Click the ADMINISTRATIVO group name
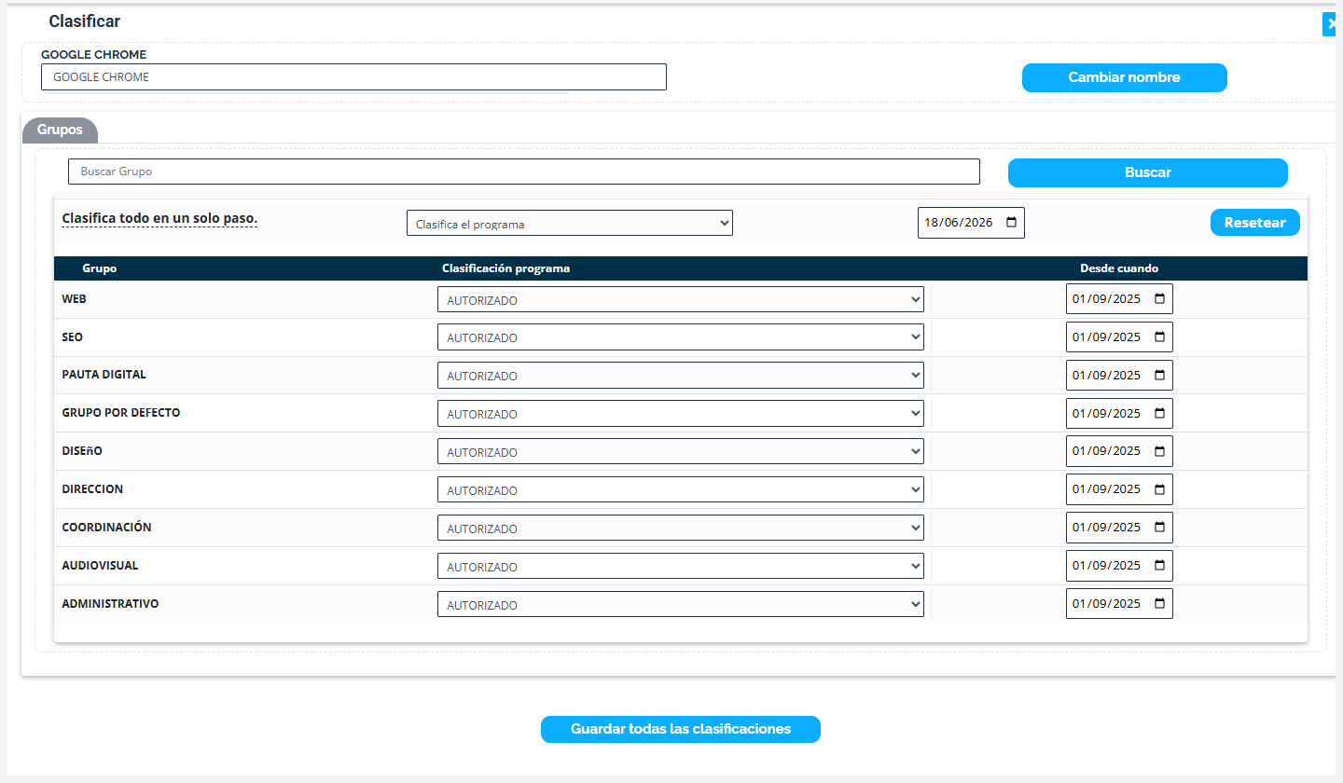 click(x=110, y=604)
